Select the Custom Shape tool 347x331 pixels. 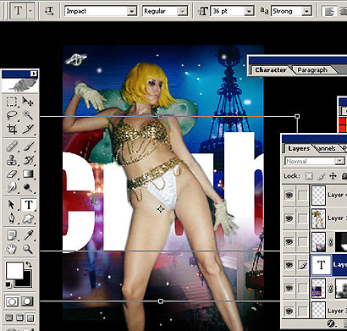pos(28,218)
